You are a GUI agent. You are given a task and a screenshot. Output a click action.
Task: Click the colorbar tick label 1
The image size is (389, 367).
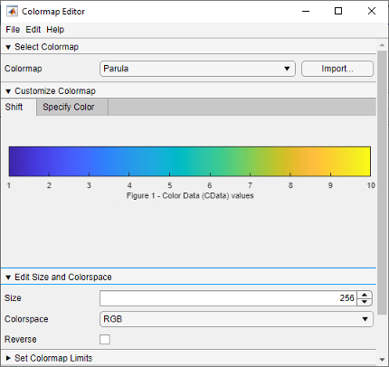(x=9, y=185)
